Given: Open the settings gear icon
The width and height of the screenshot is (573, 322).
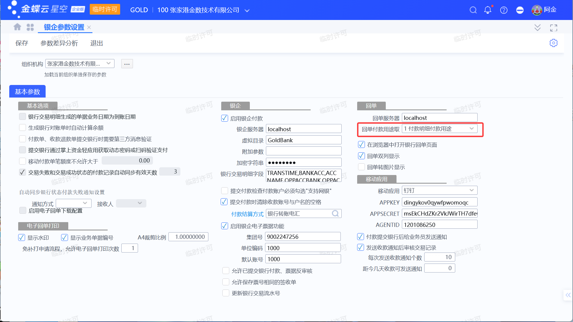Looking at the screenshot, I should coord(553,43).
